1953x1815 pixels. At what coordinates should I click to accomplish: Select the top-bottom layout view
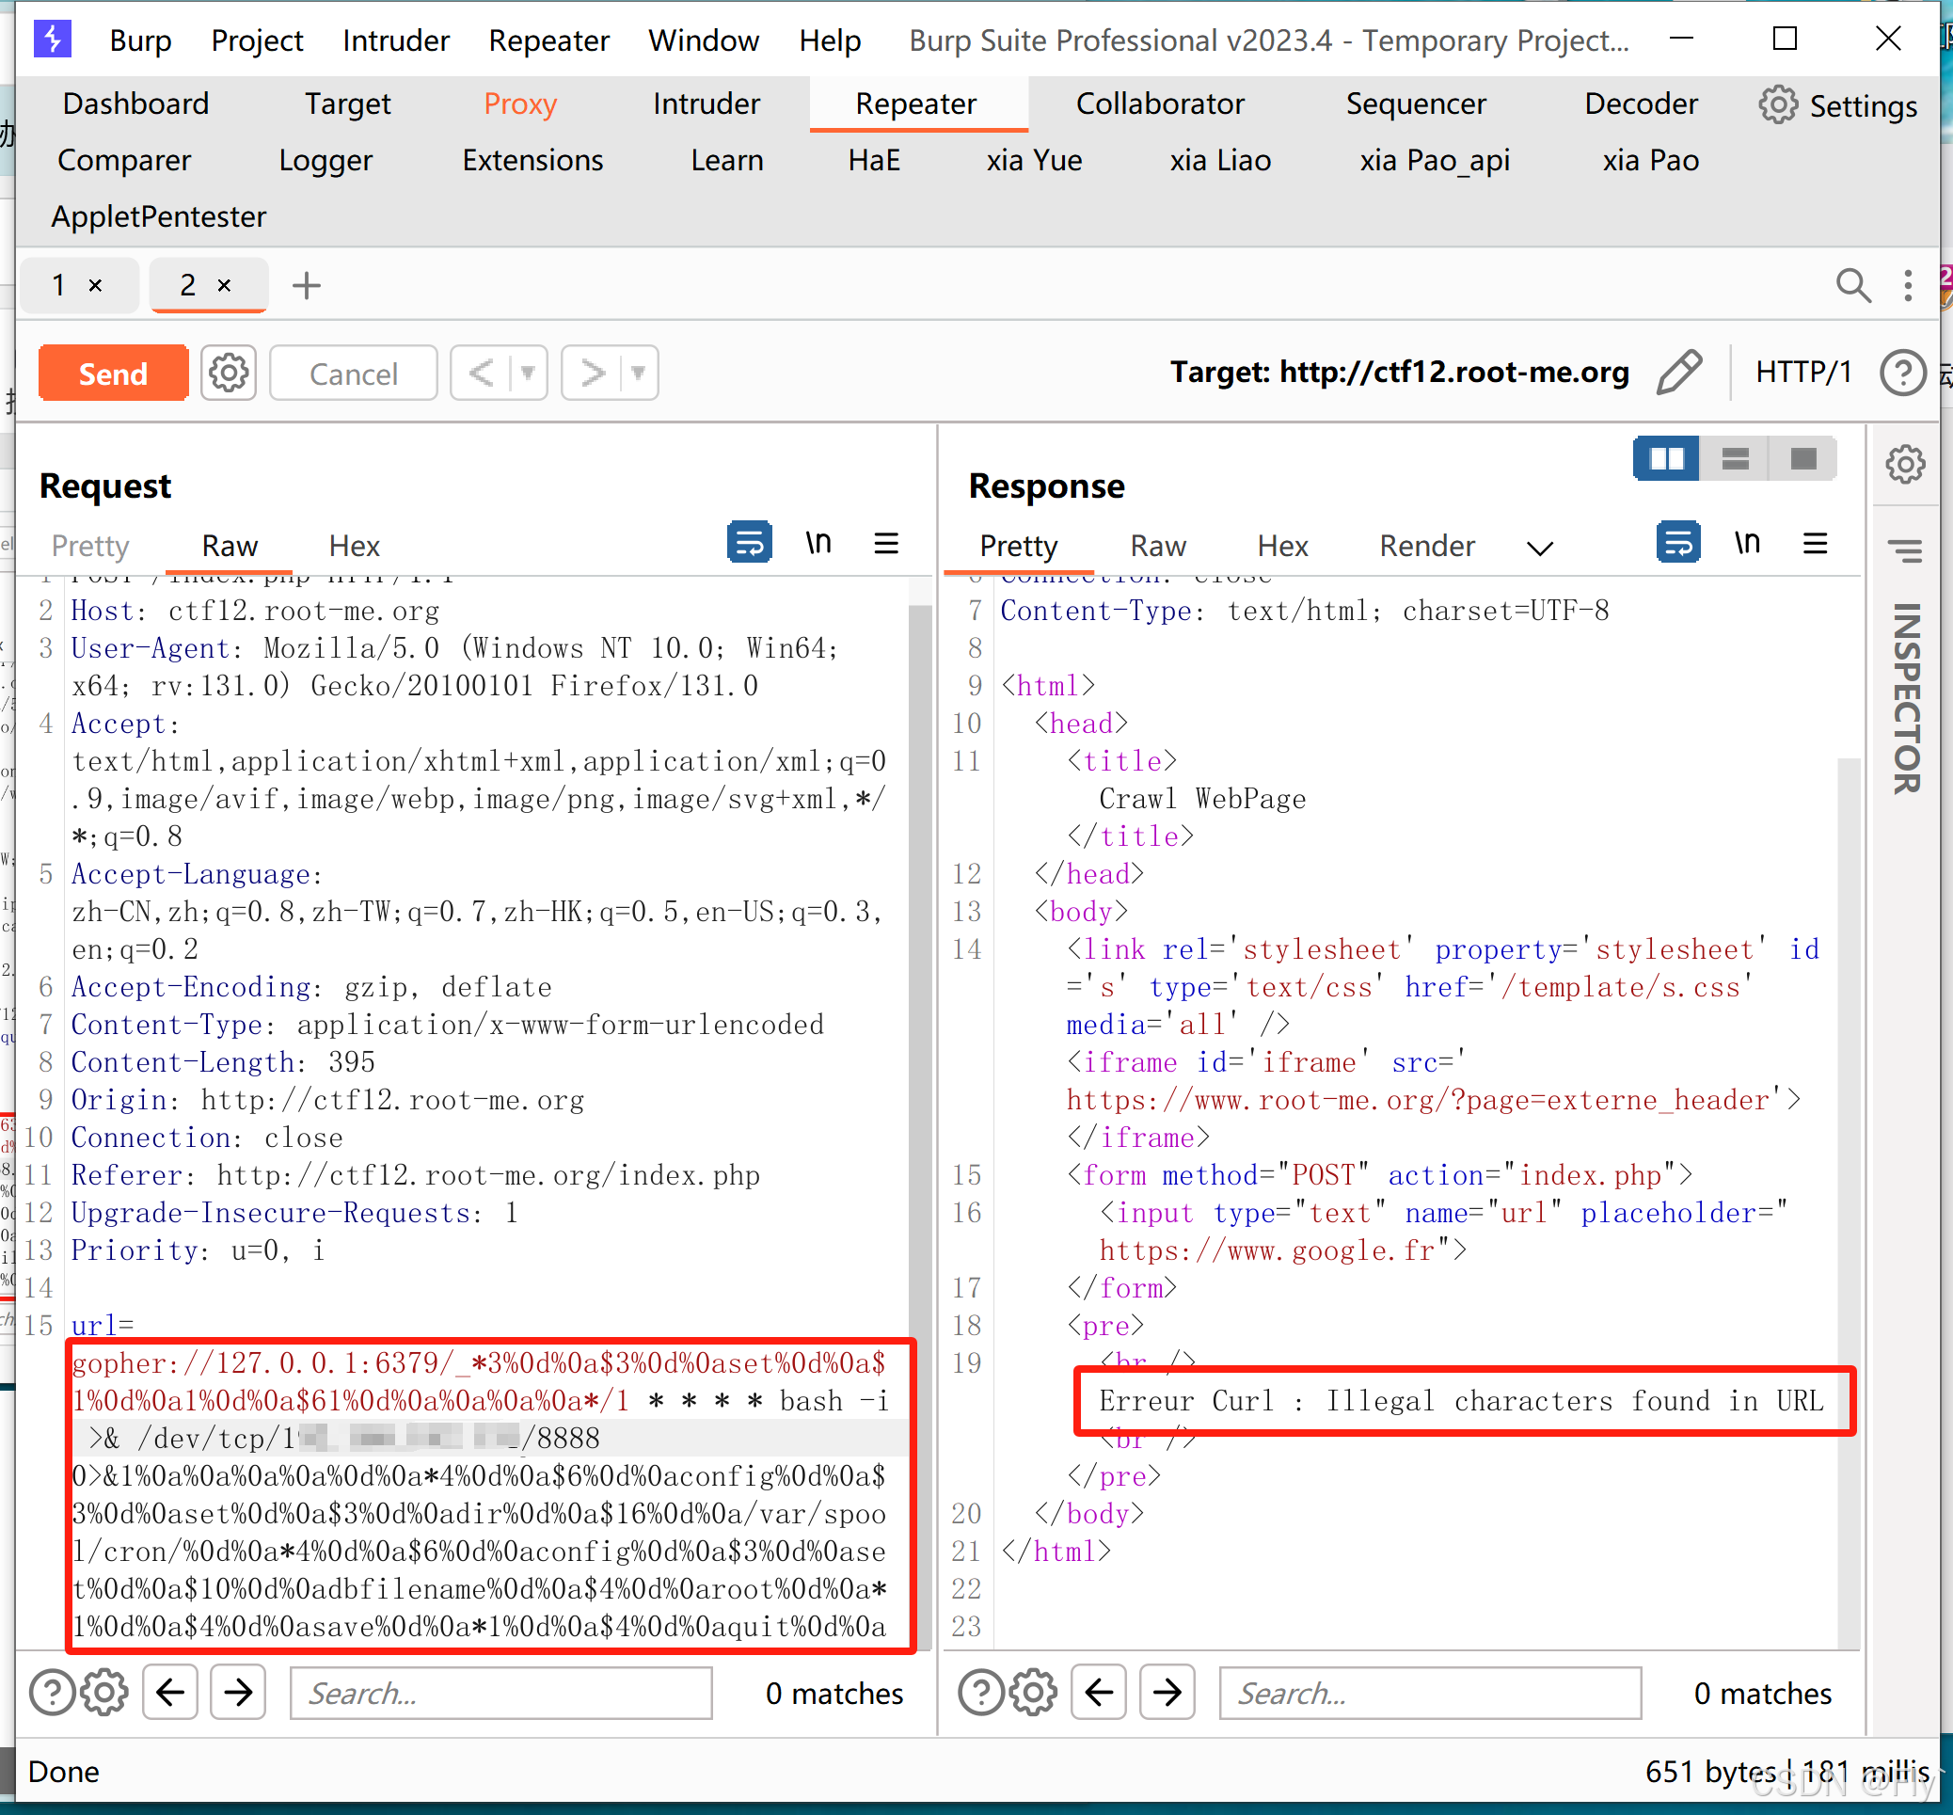tap(1735, 458)
